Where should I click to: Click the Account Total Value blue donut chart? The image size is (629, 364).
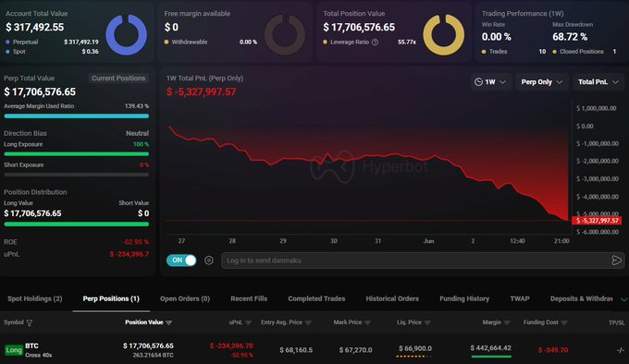[126, 35]
